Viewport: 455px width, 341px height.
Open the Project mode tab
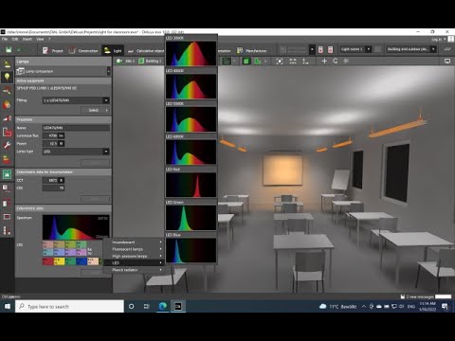point(53,50)
